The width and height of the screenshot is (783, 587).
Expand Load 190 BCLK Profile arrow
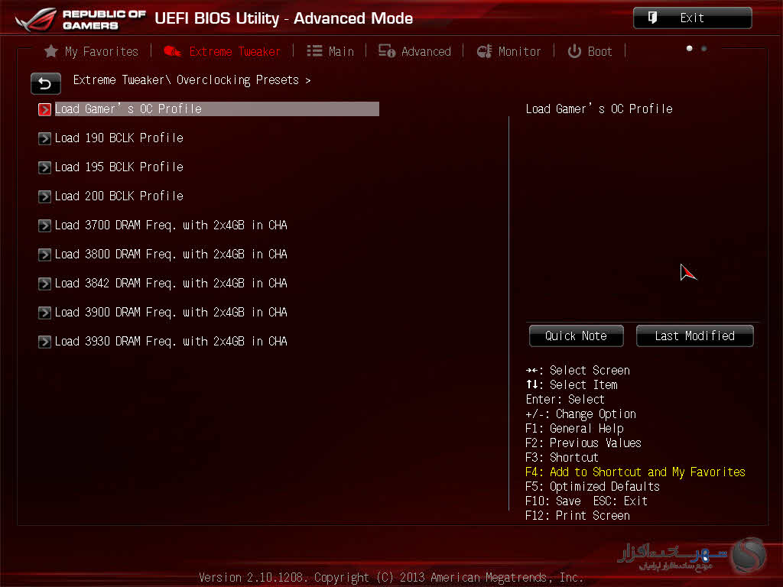(44, 138)
